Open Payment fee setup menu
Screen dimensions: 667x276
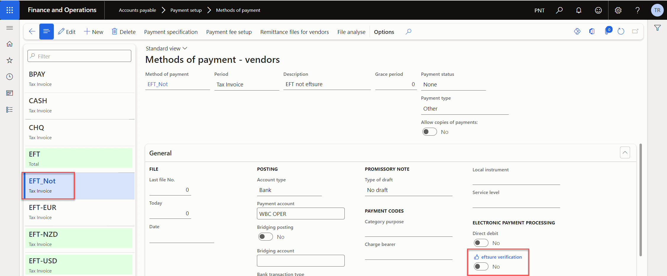(x=229, y=32)
